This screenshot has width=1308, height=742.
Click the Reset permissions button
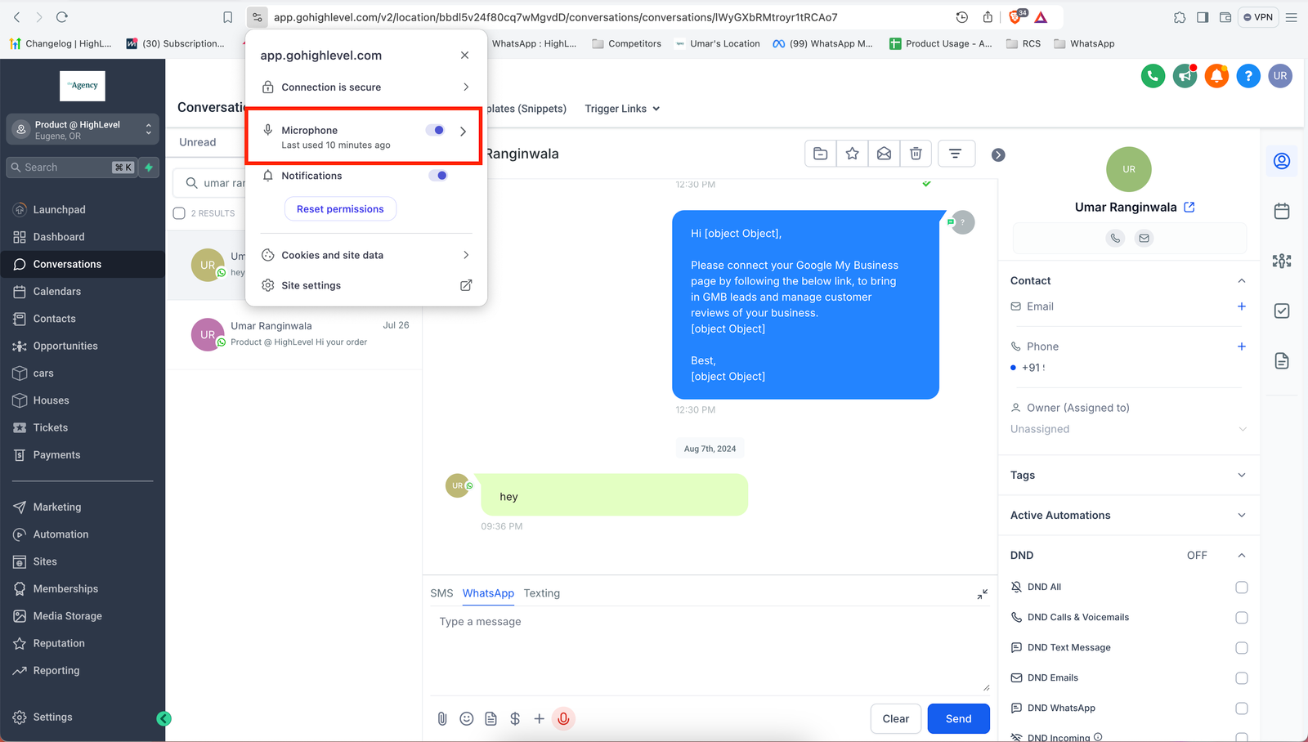coord(340,209)
